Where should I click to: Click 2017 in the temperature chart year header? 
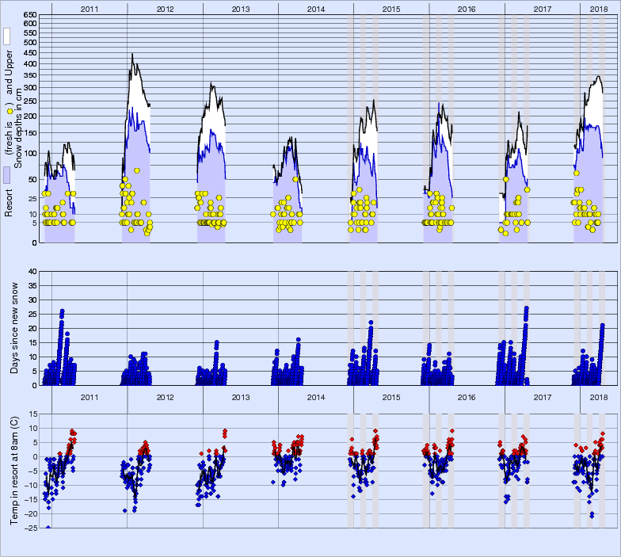(542, 397)
